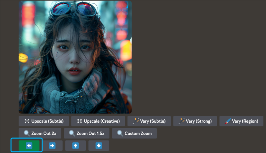Open the generated portrait image
The height and width of the screenshot is (153, 266).
point(75,57)
